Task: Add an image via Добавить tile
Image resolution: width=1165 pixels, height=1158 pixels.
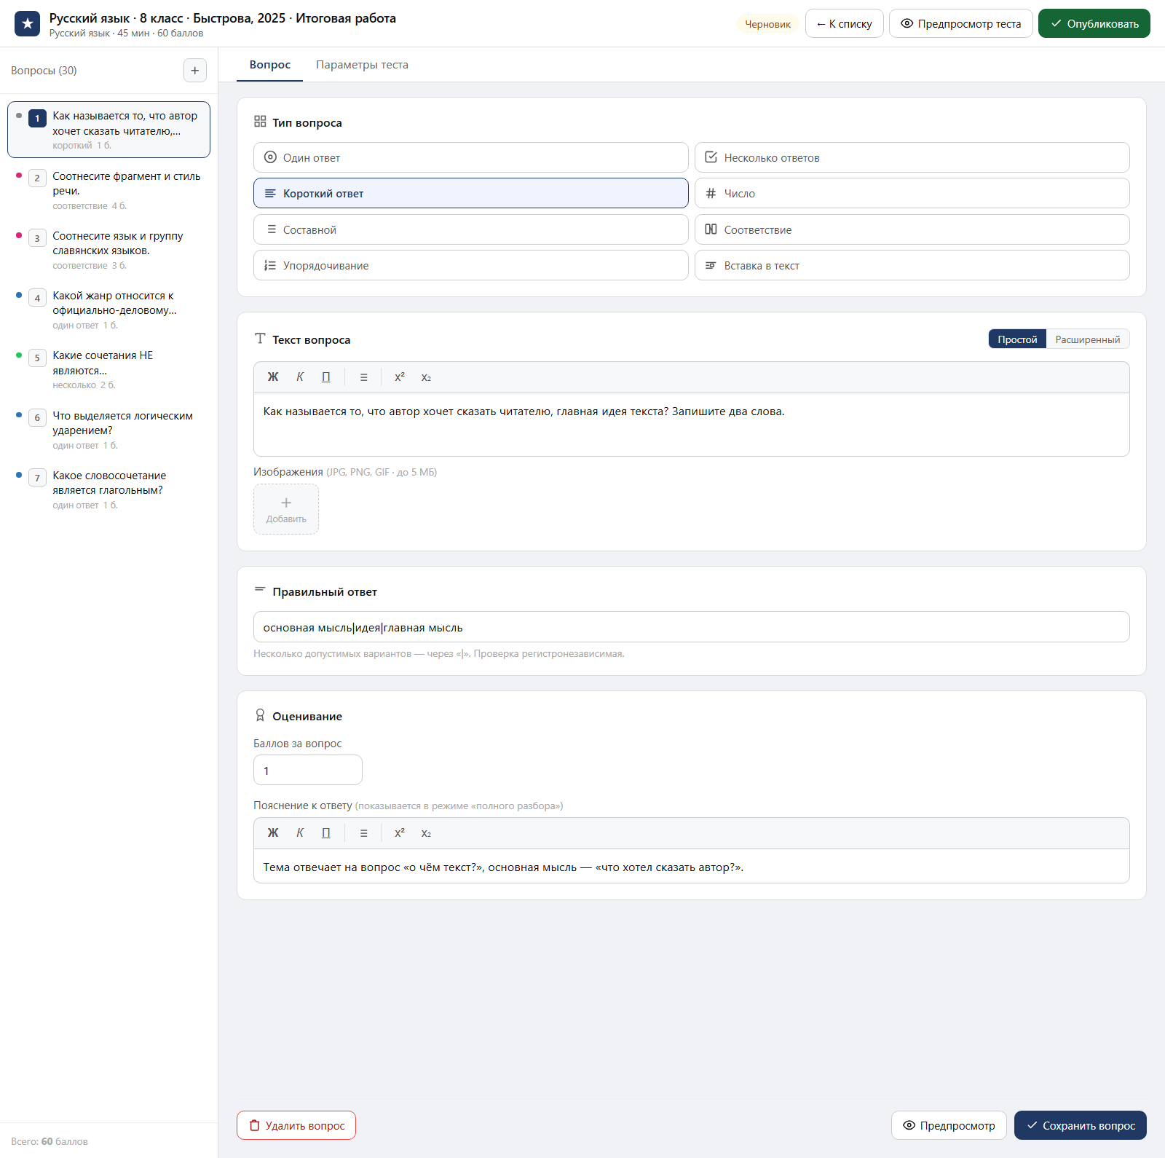Action: 286,509
